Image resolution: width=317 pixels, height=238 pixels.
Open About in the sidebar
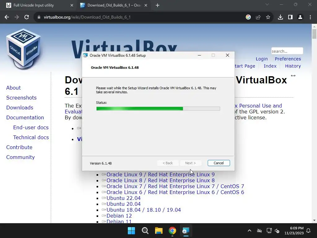click(13, 88)
